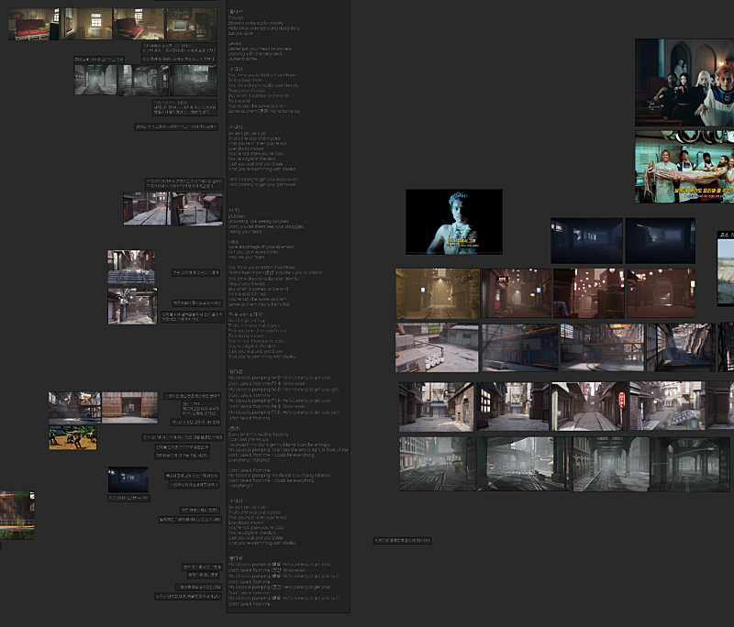Viewport: 734px width, 627px height.
Task: Click the room image with bright window
Action: pyautogui.click(x=86, y=24)
